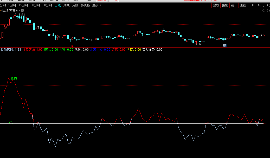Click the 短顶 label on indicator peak
Image resolution: width=270 pixels, height=158 pixels.
(x=14, y=78)
